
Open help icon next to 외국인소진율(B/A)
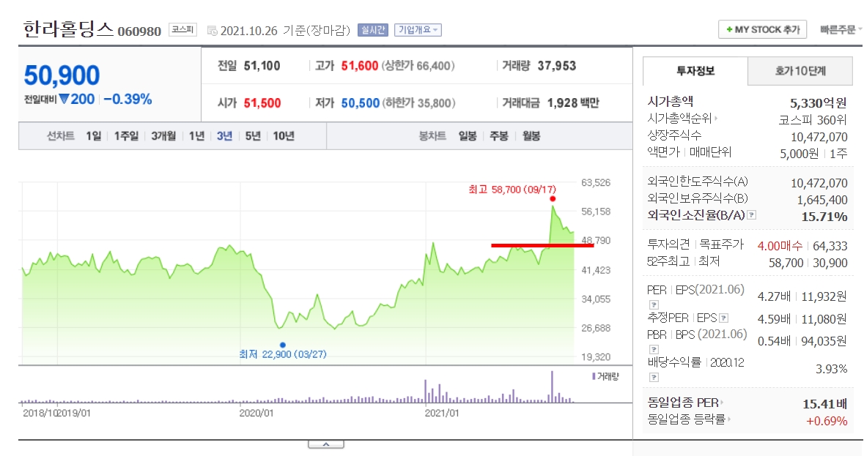752,215
